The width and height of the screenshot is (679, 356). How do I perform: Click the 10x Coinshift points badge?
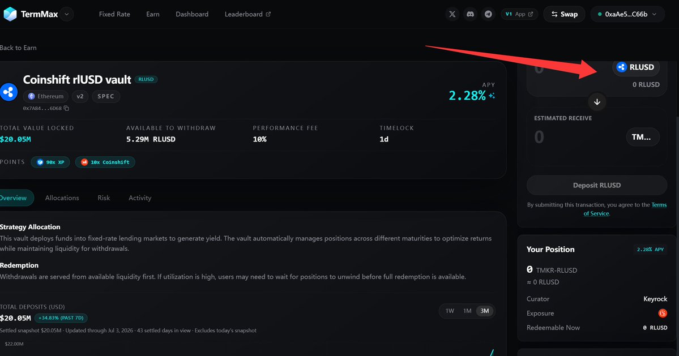(x=105, y=162)
